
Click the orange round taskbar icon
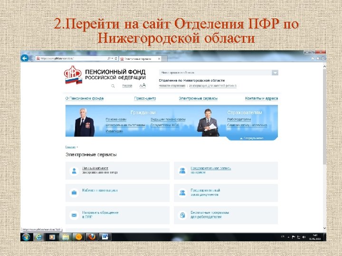coord(78,237)
